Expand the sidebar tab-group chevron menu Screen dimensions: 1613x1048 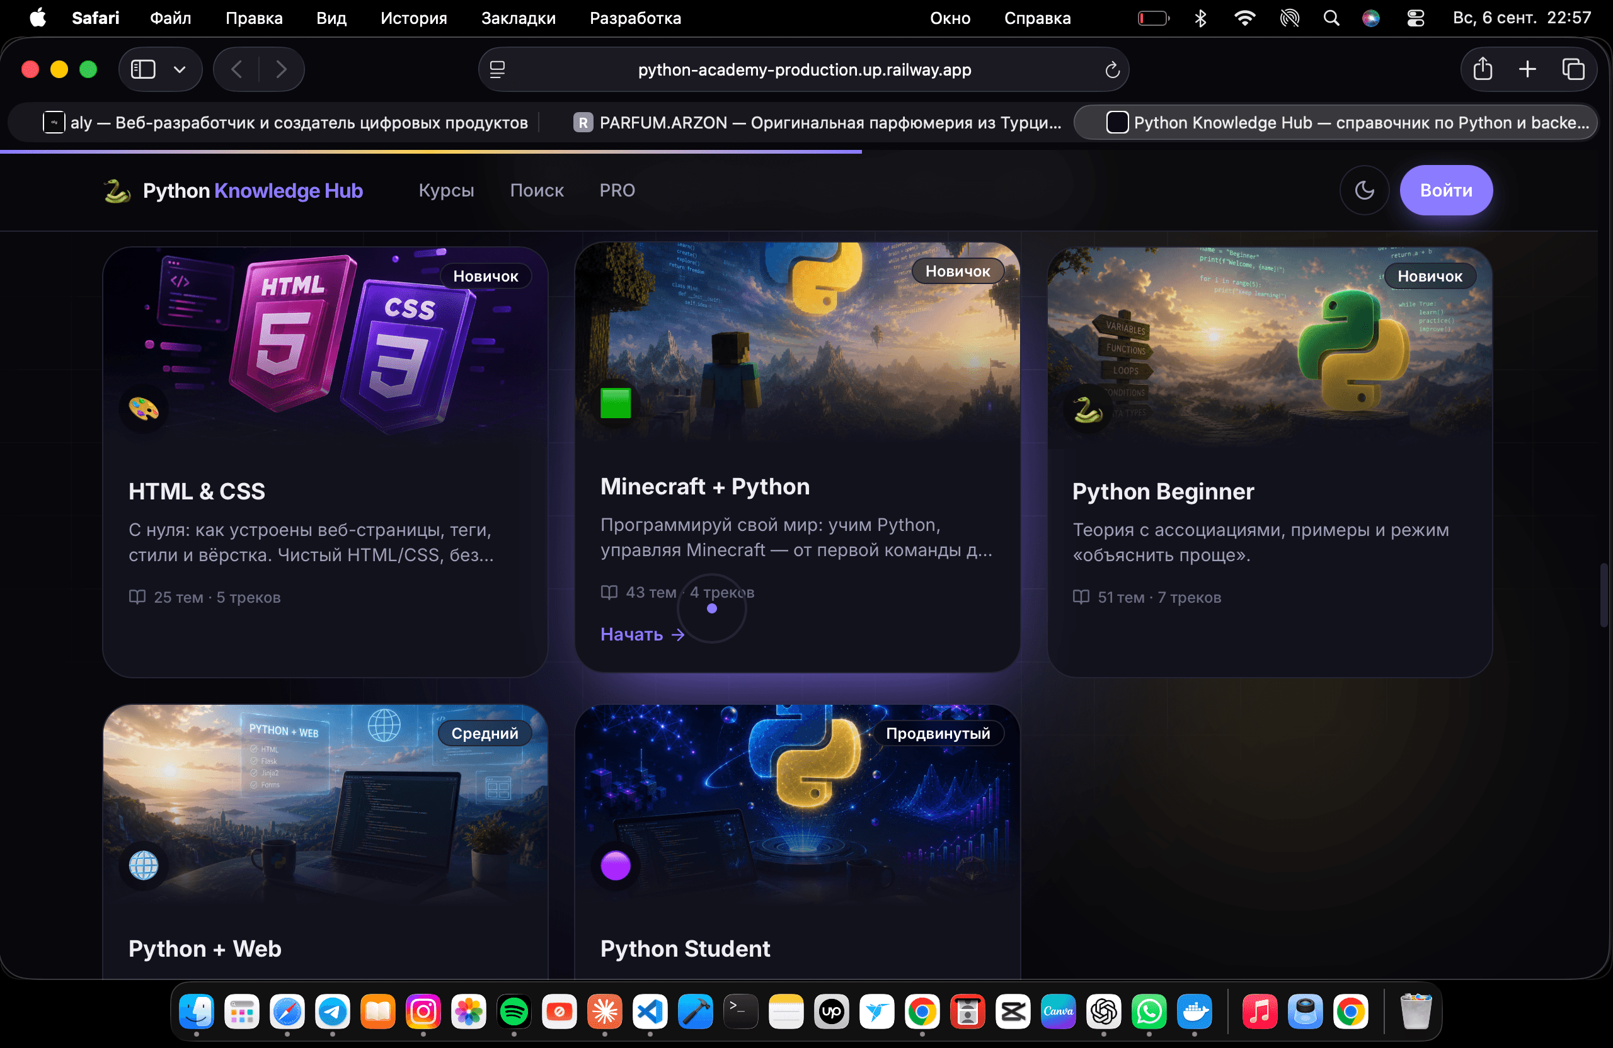tap(180, 69)
